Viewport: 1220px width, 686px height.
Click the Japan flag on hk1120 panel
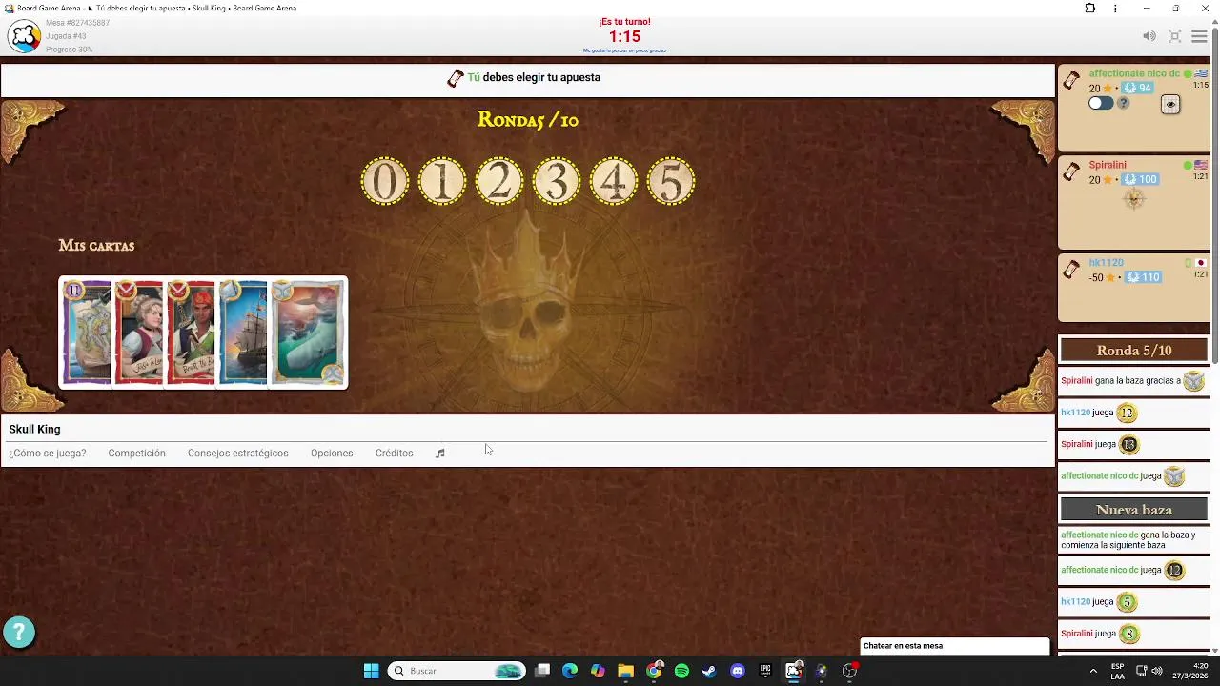[x=1201, y=263]
